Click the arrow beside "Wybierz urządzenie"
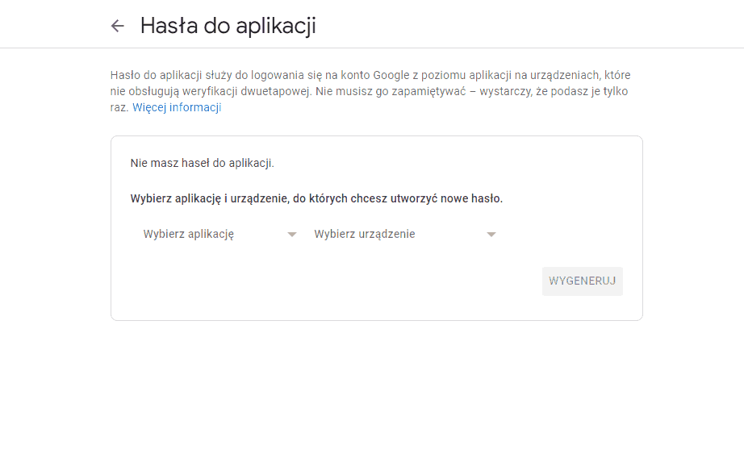Image resolution: width=744 pixels, height=454 pixels. tap(491, 235)
